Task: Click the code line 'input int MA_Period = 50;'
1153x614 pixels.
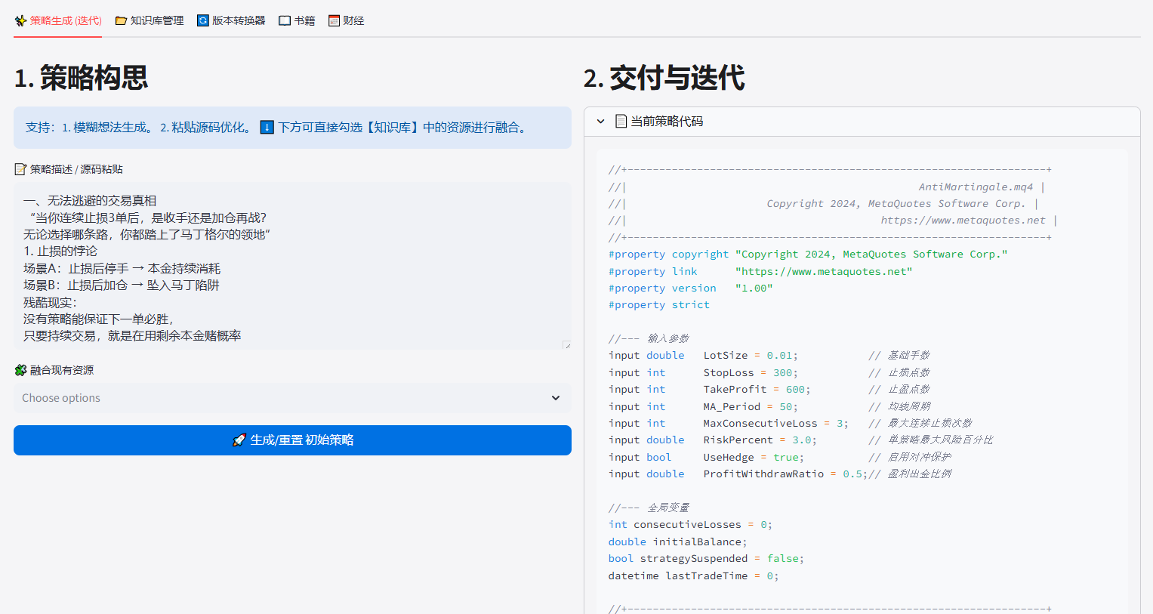Action: coord(769,406)
